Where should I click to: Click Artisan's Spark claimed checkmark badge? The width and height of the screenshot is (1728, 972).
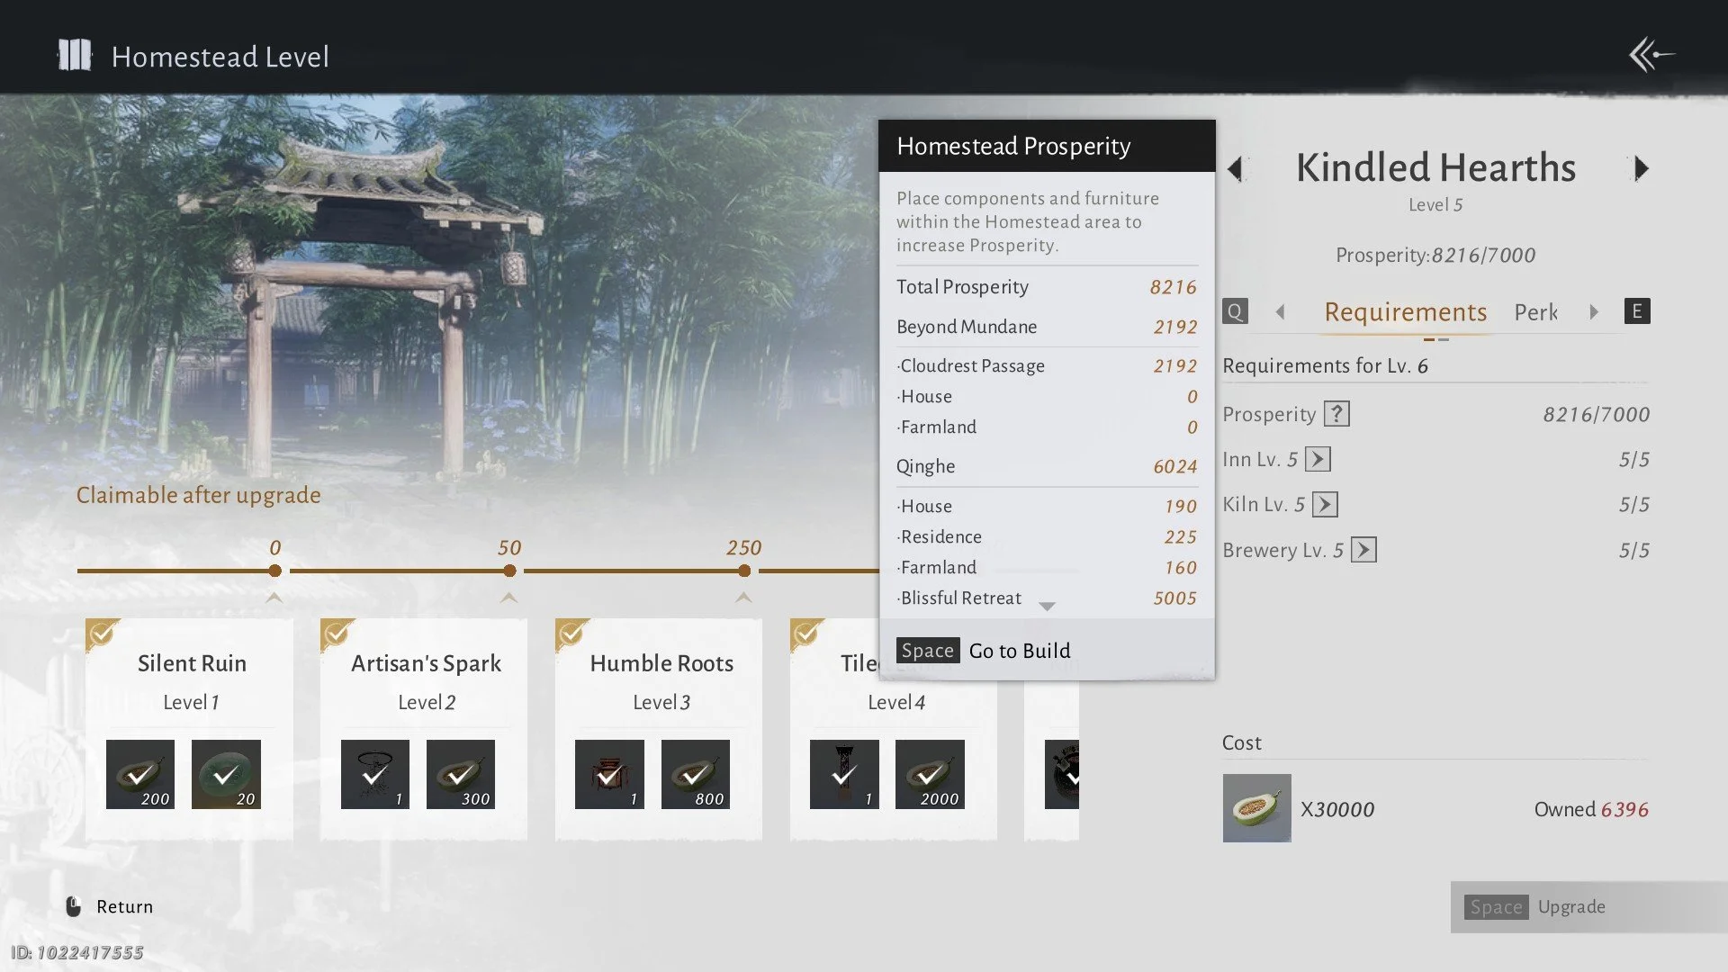click(337, 634)
